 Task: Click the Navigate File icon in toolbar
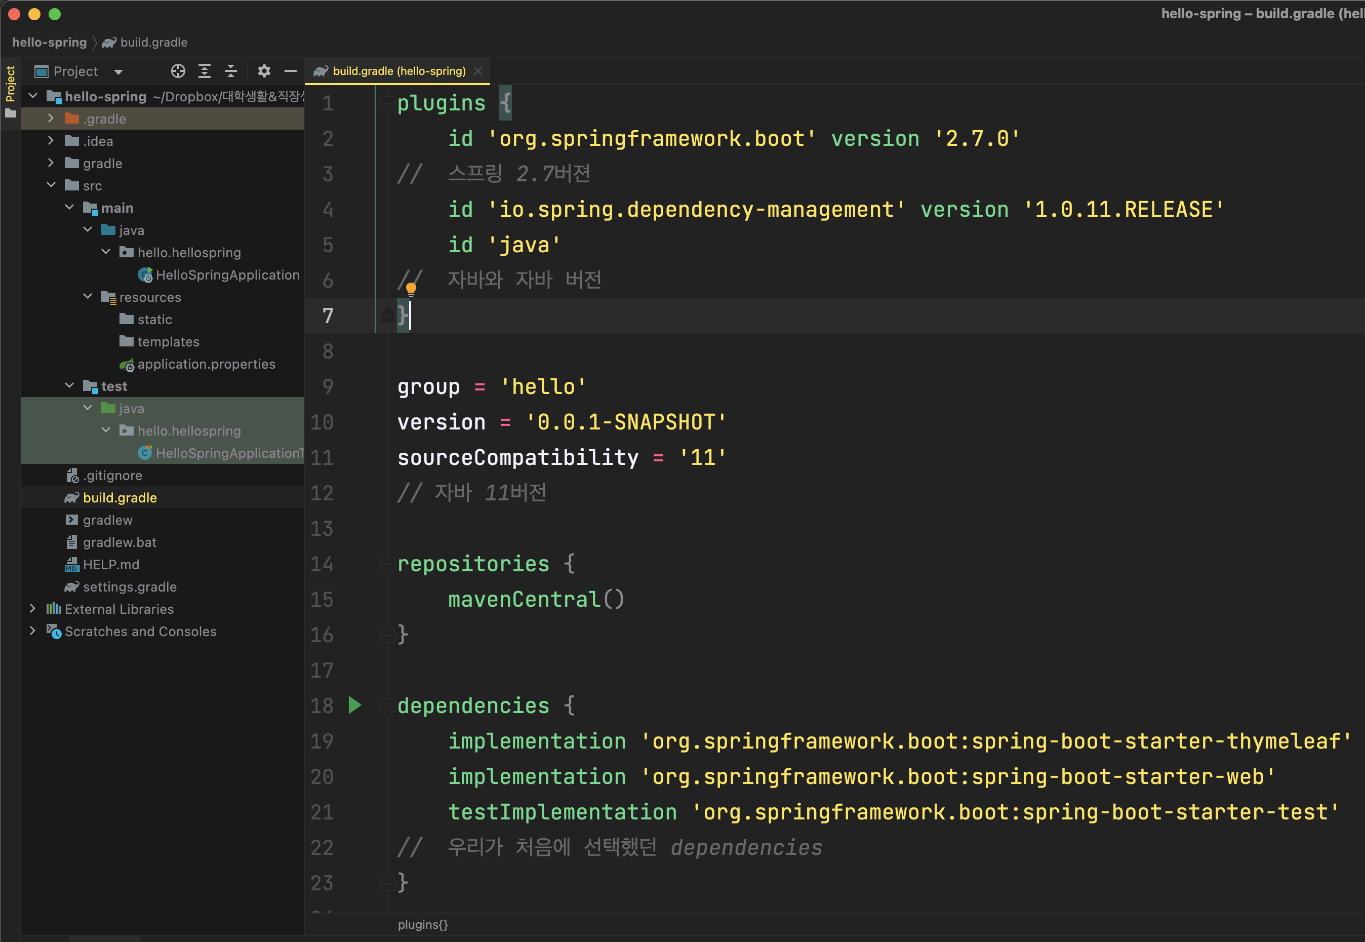pyautogui.click(x=176, y=70)
